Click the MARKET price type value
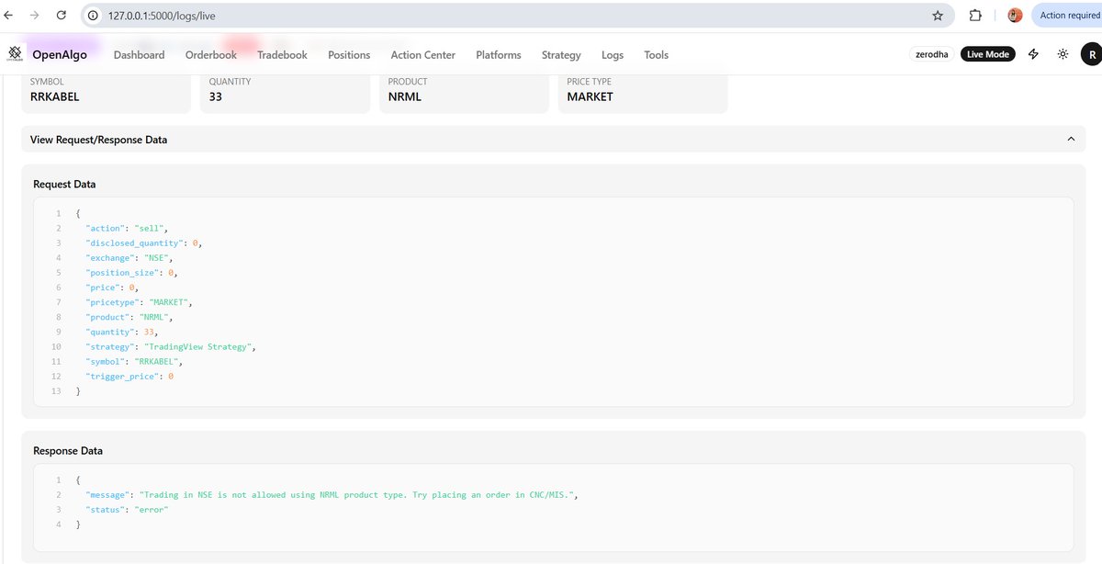This screenshot has width=1102, height=564. coord(590,96)
